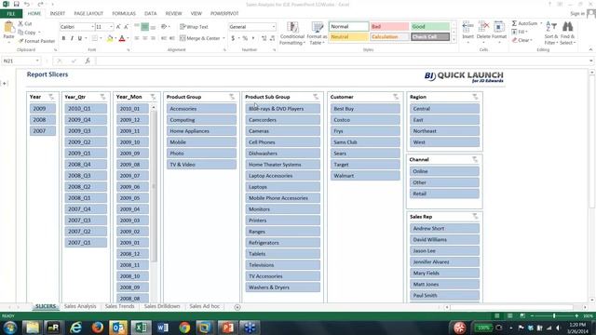Viewport: 596px width, 335px height.
Task: Add a new sheet with plus button
Action: pos(237,307)
